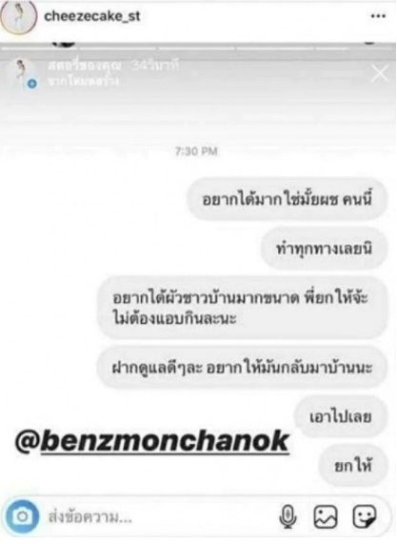Open cheezecake_st profile picture

coord(18,16)
